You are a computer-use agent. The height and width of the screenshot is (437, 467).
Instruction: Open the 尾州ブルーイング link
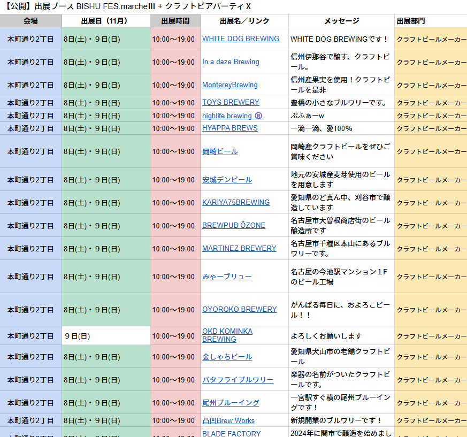[231, 403]
